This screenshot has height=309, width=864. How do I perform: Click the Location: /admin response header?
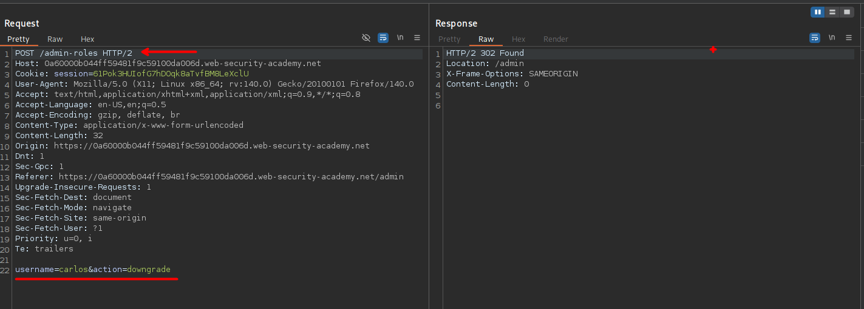[x=485, y=64]
